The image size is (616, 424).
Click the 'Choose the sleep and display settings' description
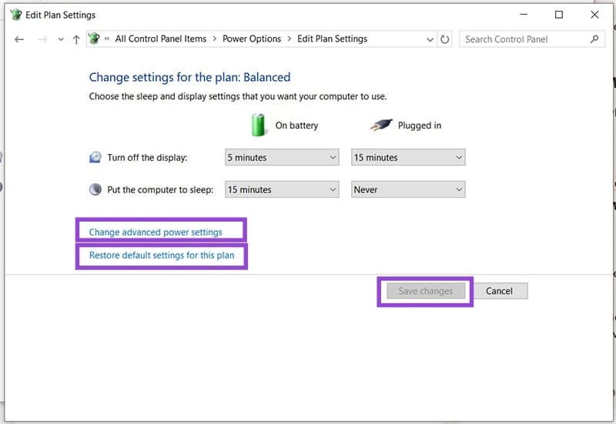click(238, 97)
